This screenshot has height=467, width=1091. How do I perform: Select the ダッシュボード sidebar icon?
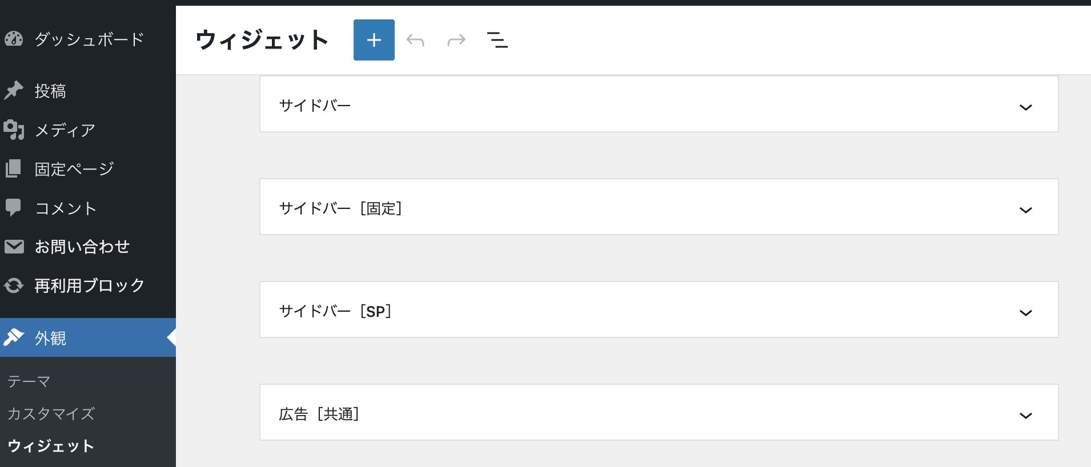15,39
